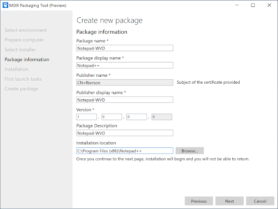This screenshot has height=209, width=278.
Task: Continue with the Next button
Action: coord(229,201)
